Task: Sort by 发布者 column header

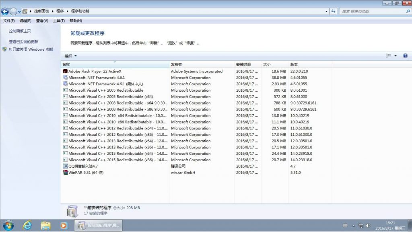Action: click(x=202, y=64)
